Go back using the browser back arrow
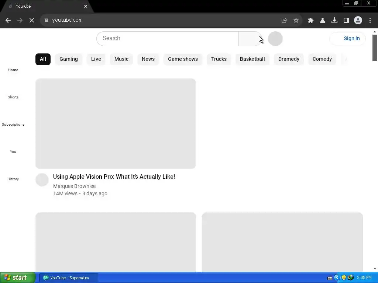The width and height of the screenshot is (378, 283). click(x=8, y=20)
